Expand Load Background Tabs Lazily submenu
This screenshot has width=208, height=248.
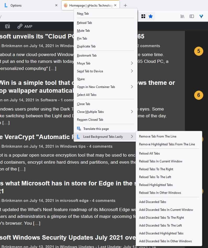[105, 137]
